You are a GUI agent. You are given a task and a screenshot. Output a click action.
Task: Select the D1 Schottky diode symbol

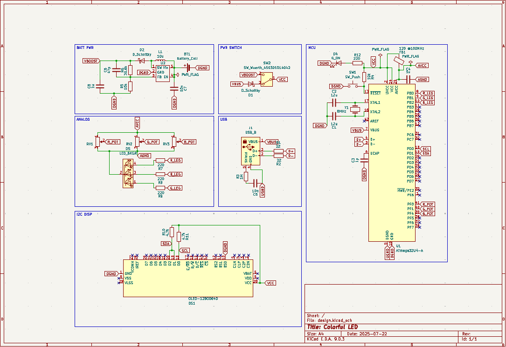click(x=251, y=84)
